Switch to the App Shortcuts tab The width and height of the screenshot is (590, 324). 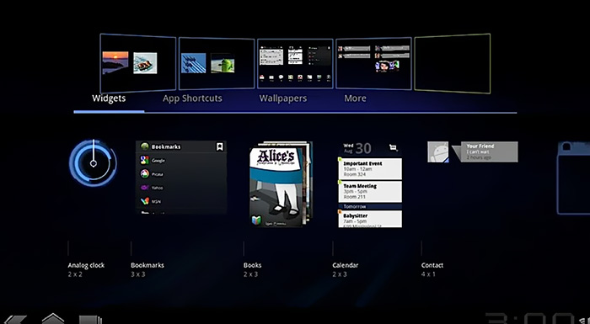(192, 98)
